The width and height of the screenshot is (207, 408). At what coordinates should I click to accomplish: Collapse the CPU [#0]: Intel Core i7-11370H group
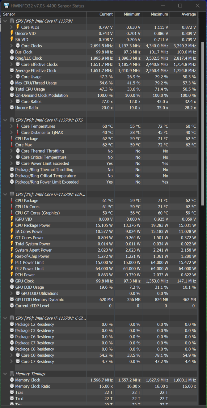[5, 21]
